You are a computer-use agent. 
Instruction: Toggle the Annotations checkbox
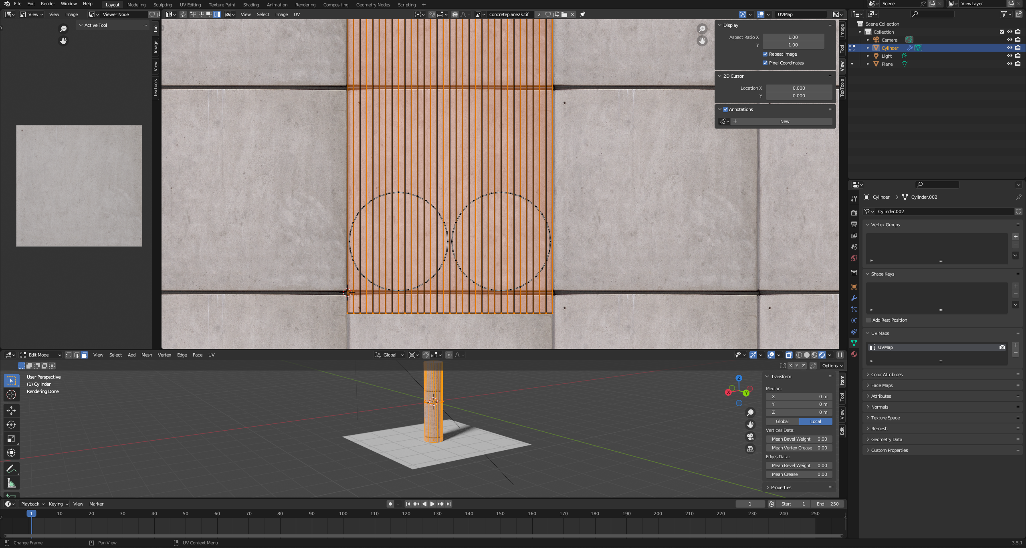[x=725, y=109]
